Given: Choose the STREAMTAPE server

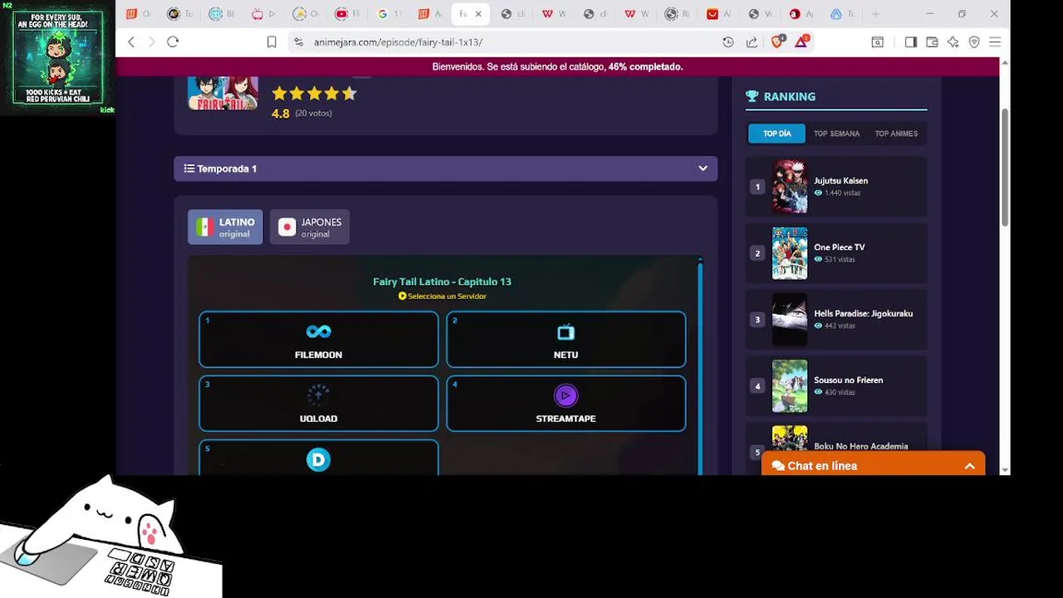Looking at the screenshot, I should tap(566, 404).
